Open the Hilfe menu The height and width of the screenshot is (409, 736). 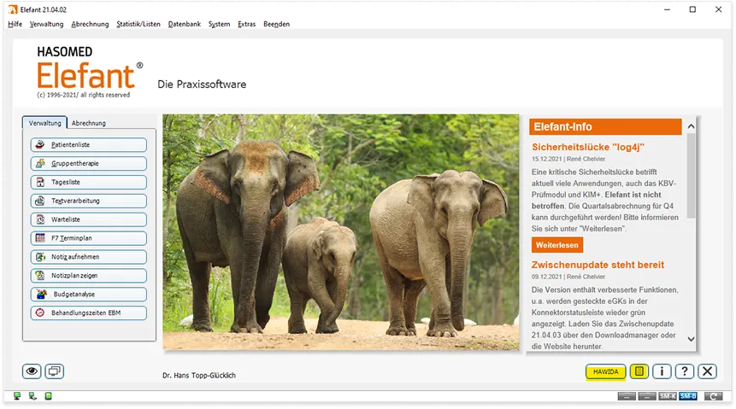coord(15,24)
